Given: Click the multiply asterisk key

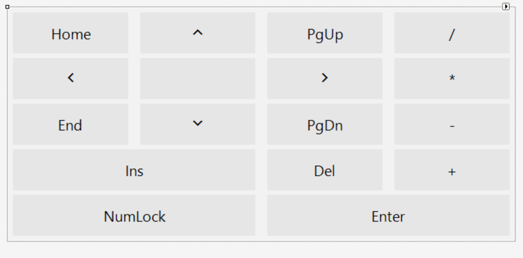Looking at the screenshot, I should 452,79.
